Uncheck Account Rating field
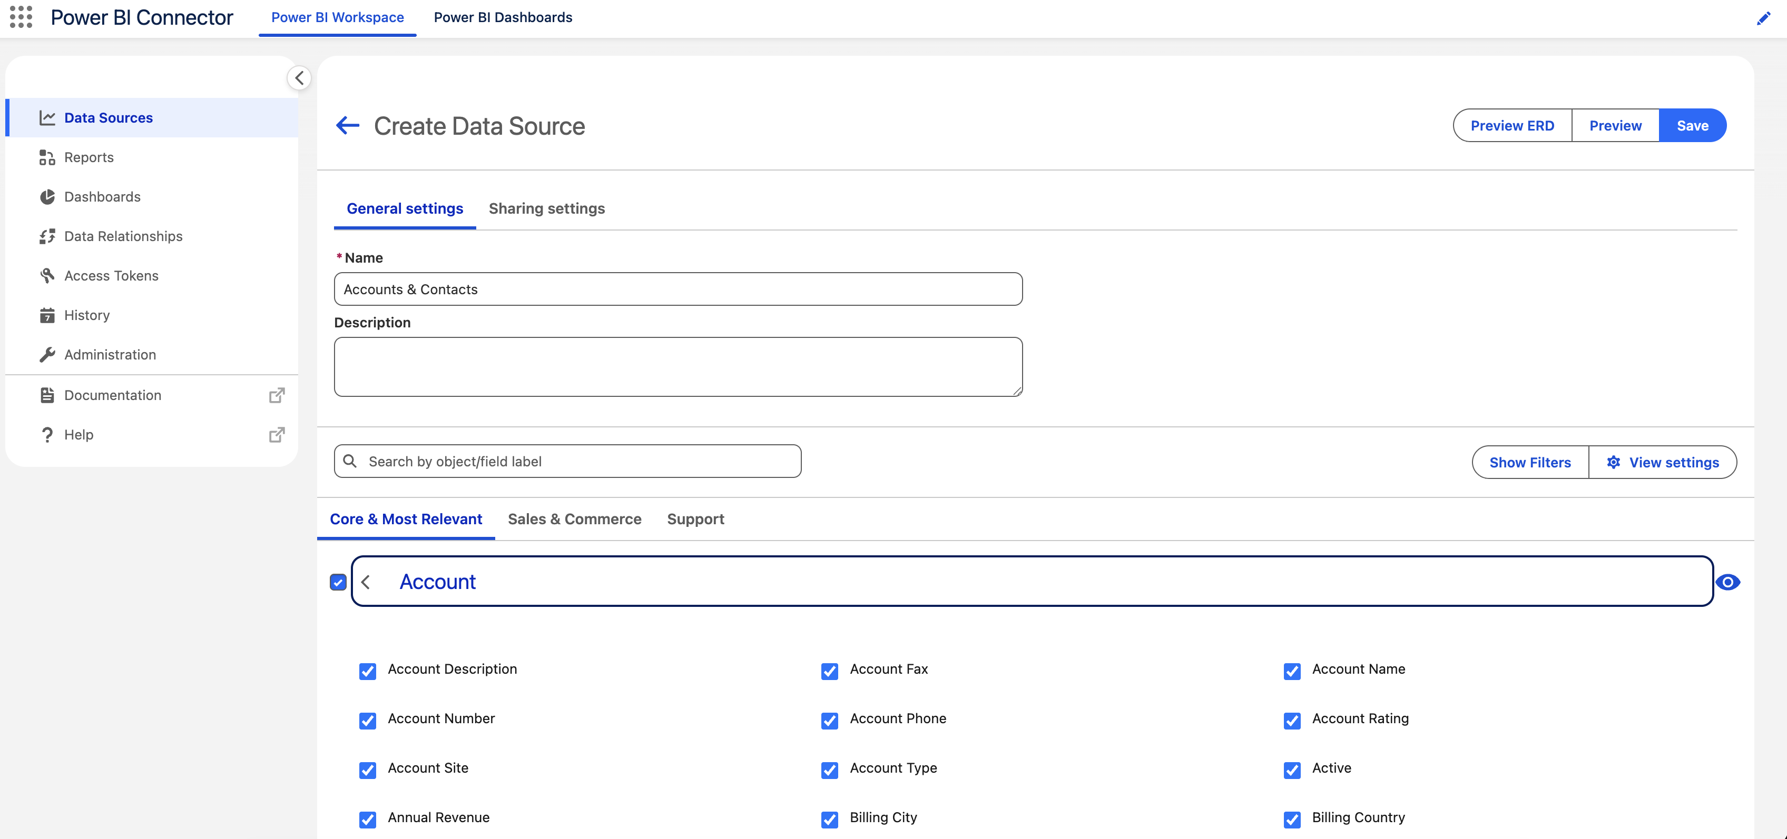The width and height of the screenshot is (1787, 839). pyautogui.click(x=1292, y=721)
